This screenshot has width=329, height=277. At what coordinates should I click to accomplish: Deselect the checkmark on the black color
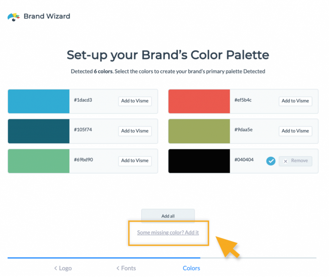tap(271, 161)
